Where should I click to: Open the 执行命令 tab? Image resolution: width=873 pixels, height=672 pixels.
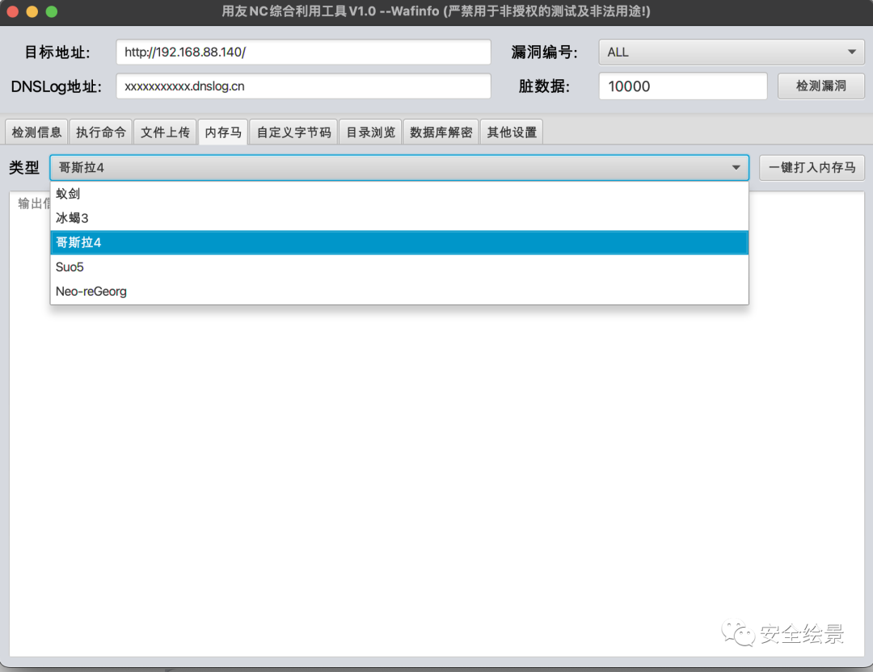coord(101,132)
